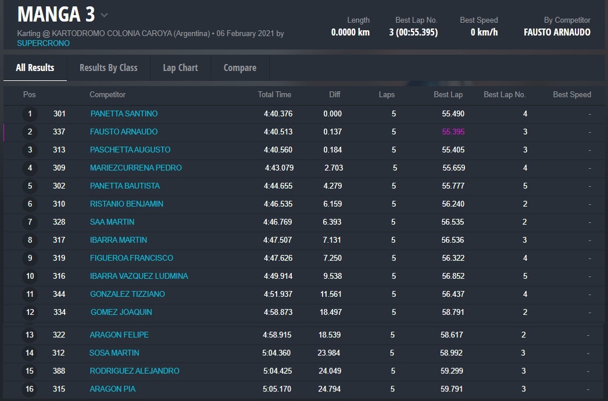Go to the Compare tab
Image resolution: width=608 pixels, height=401 pixels.
pos(239,68)
